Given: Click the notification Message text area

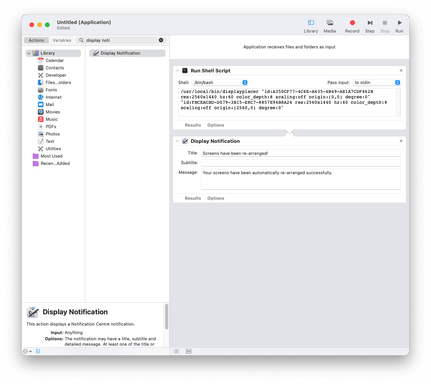Looking at the screenshot, I should (x=301, y=179).
